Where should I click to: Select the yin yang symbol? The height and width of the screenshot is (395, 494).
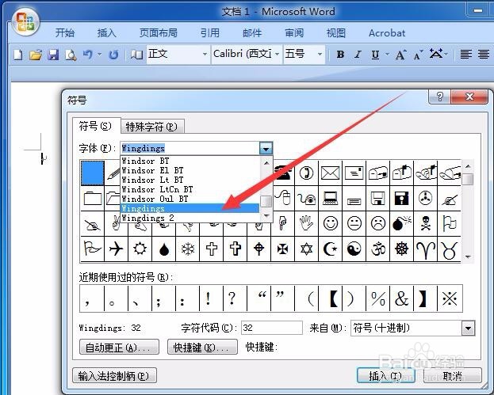pos(354,249)
